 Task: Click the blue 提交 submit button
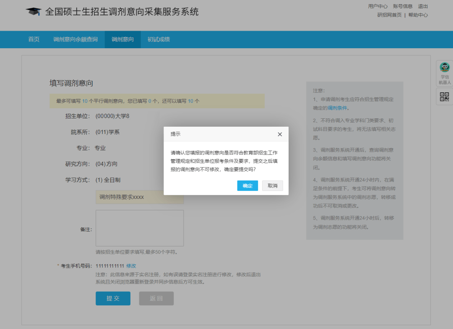tap(113, 298)
